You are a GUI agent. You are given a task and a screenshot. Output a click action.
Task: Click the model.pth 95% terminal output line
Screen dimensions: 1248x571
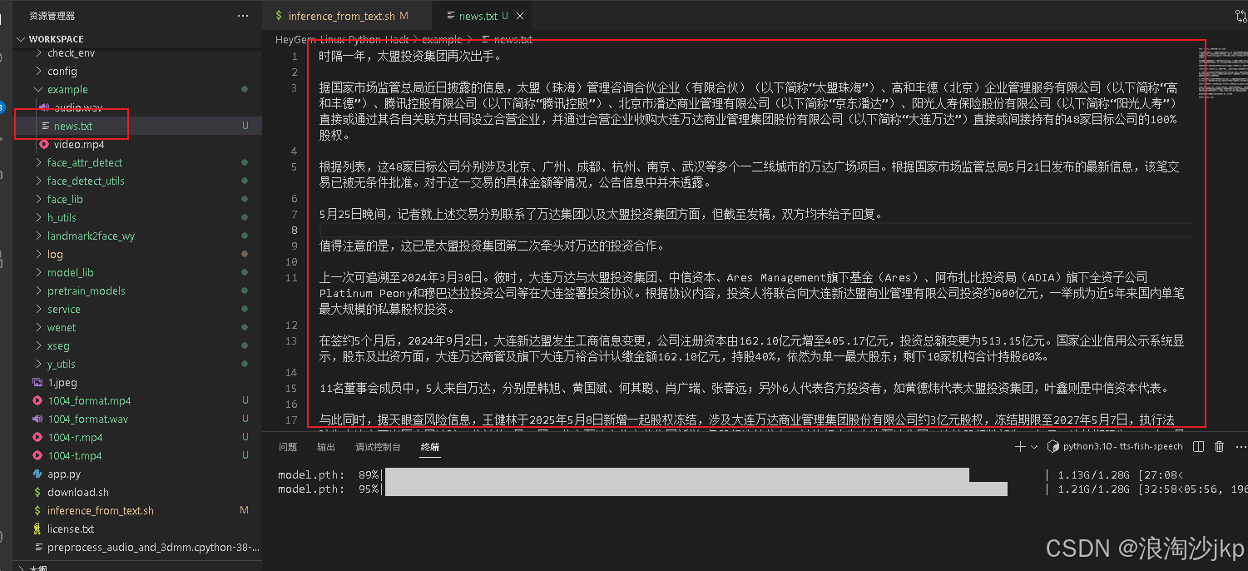click(x=761, y=489)
